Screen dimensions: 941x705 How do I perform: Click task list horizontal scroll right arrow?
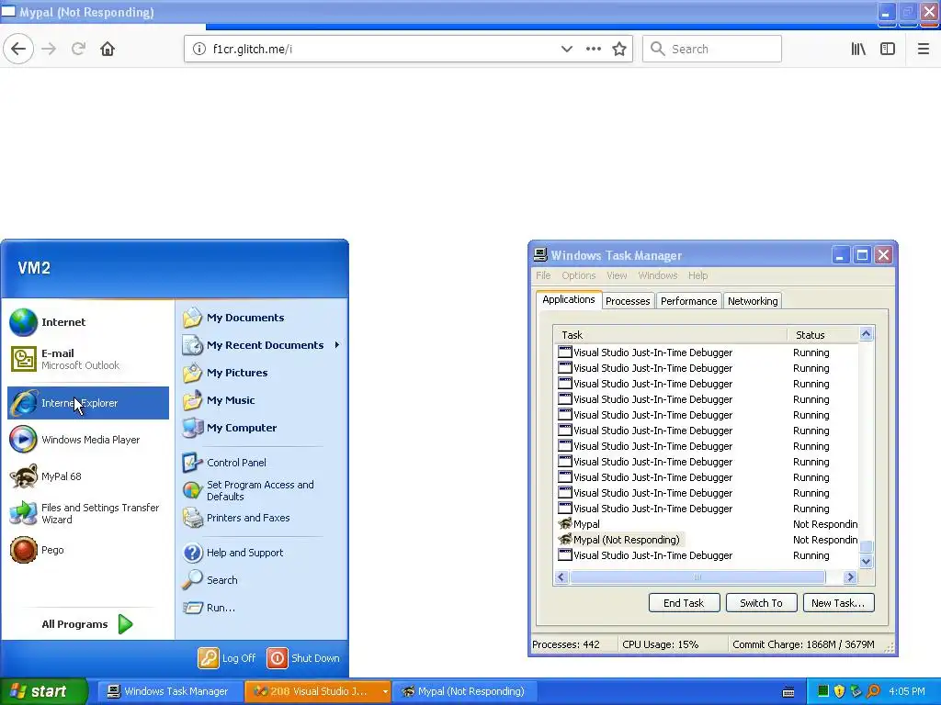point(850,577)
